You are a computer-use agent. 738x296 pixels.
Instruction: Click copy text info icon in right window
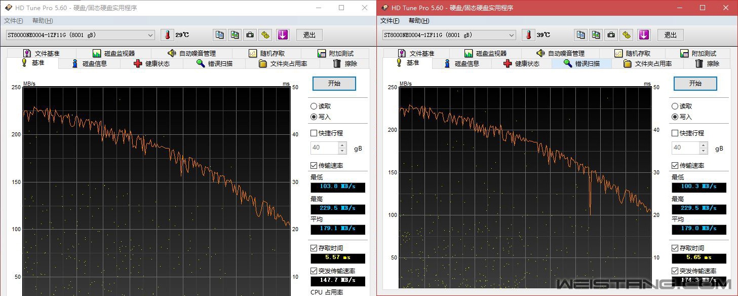click(x=580, y=35)
